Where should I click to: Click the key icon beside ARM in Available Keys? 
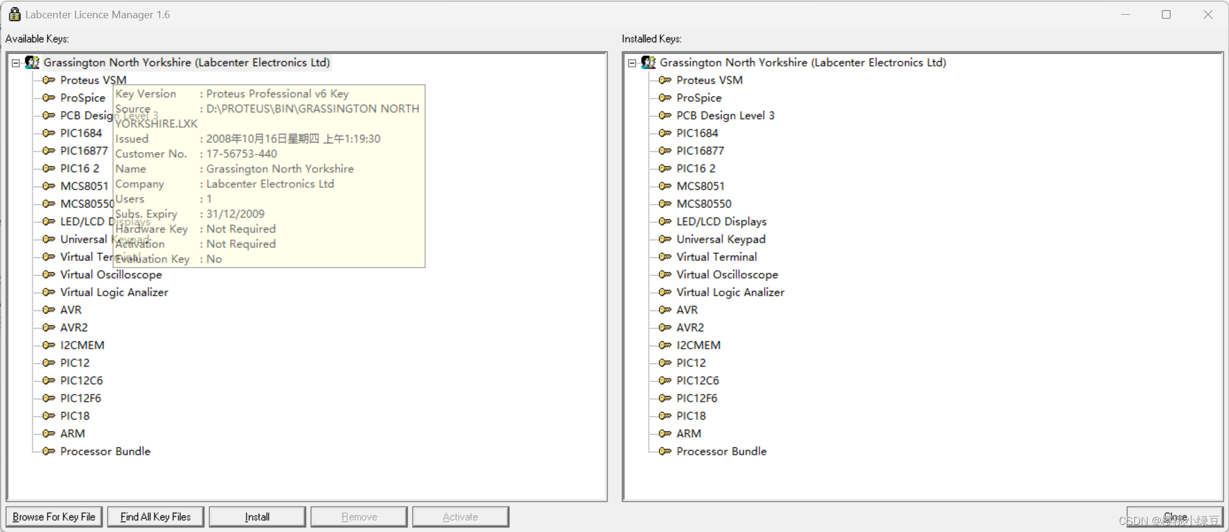pyautogui.click(x=49, y=434)
